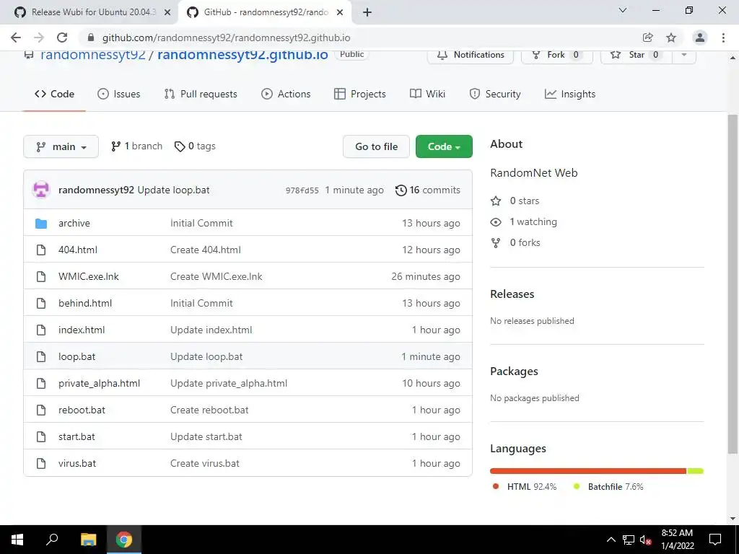Open the loop.bat file

click(x=76, y=356)
